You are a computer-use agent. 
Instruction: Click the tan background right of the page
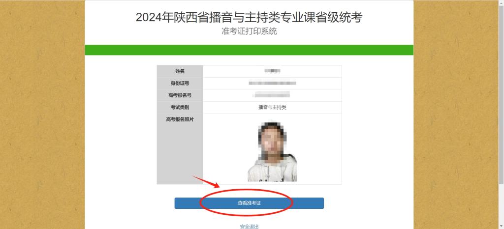[456, 114]
